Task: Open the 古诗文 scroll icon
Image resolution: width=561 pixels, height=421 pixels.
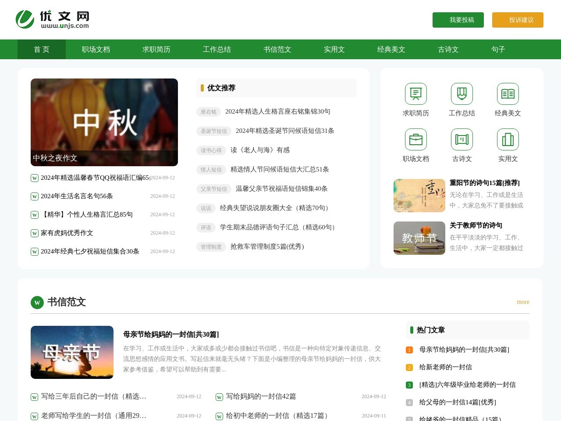Action: point(462,139)
